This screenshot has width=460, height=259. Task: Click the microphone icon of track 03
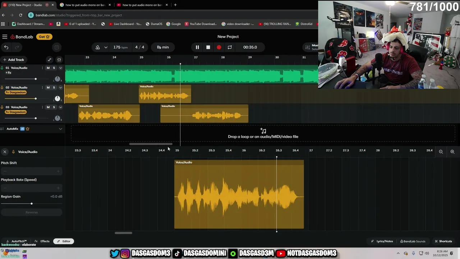[x=2, y=107]
